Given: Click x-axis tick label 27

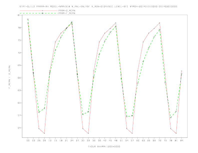Looking at the screenshot, I should click(x=77, y=140).
